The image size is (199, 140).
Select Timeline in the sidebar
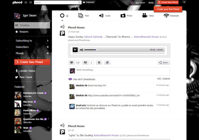coord(32,25)
